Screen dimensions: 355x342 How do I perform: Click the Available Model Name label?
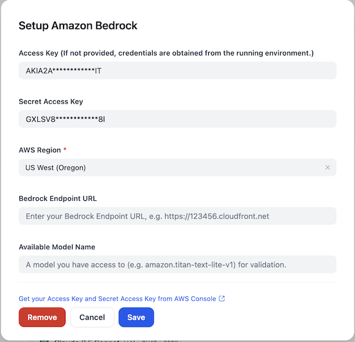click(x=57, y=247)
